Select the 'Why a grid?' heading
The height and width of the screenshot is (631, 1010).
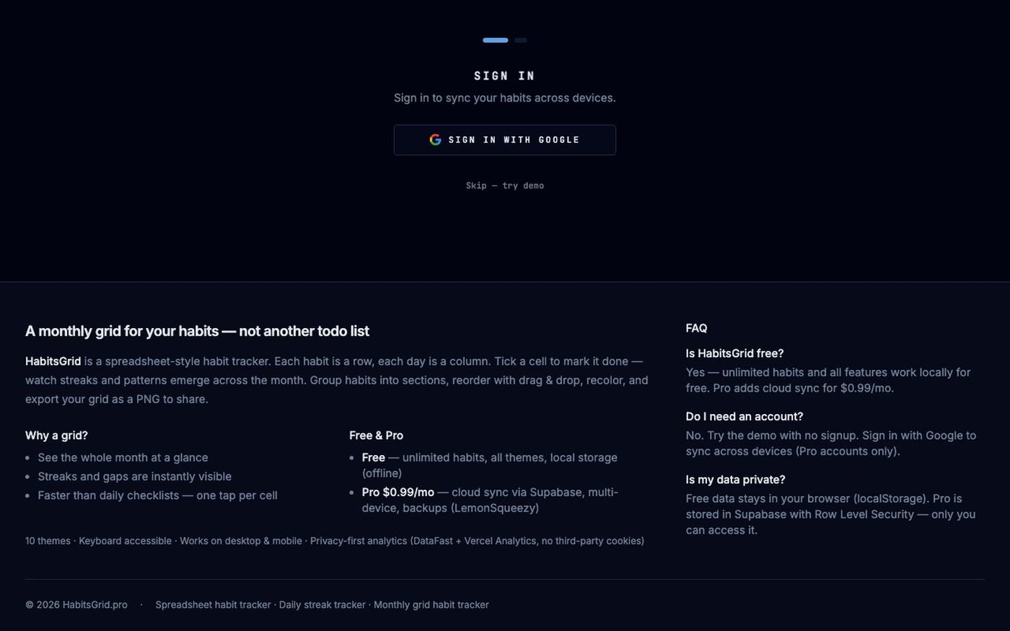(x=56, y=436)
